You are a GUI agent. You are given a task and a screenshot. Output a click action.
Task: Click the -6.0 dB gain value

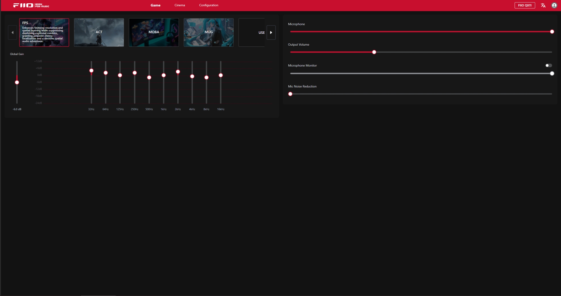point(17,109)
